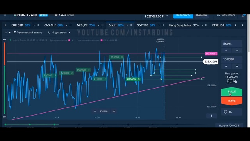
Task: Click the 16742 online indicator
Action: point(64,15)
